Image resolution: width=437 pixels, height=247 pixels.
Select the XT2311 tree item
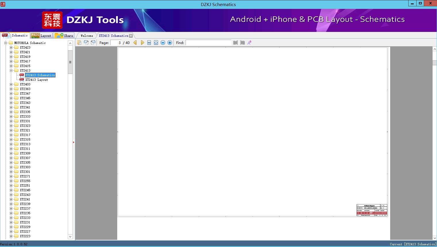coord(25,149)
